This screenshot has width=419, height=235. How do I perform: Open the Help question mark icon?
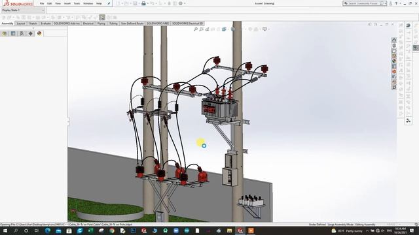click(396, 3)
